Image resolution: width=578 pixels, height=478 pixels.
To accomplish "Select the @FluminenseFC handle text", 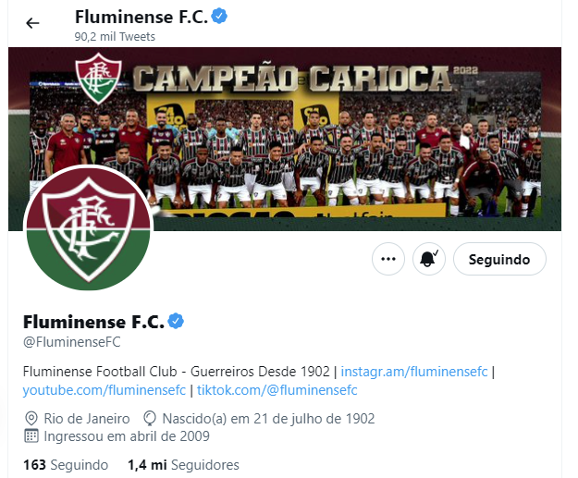I will [x=71, y=342].
